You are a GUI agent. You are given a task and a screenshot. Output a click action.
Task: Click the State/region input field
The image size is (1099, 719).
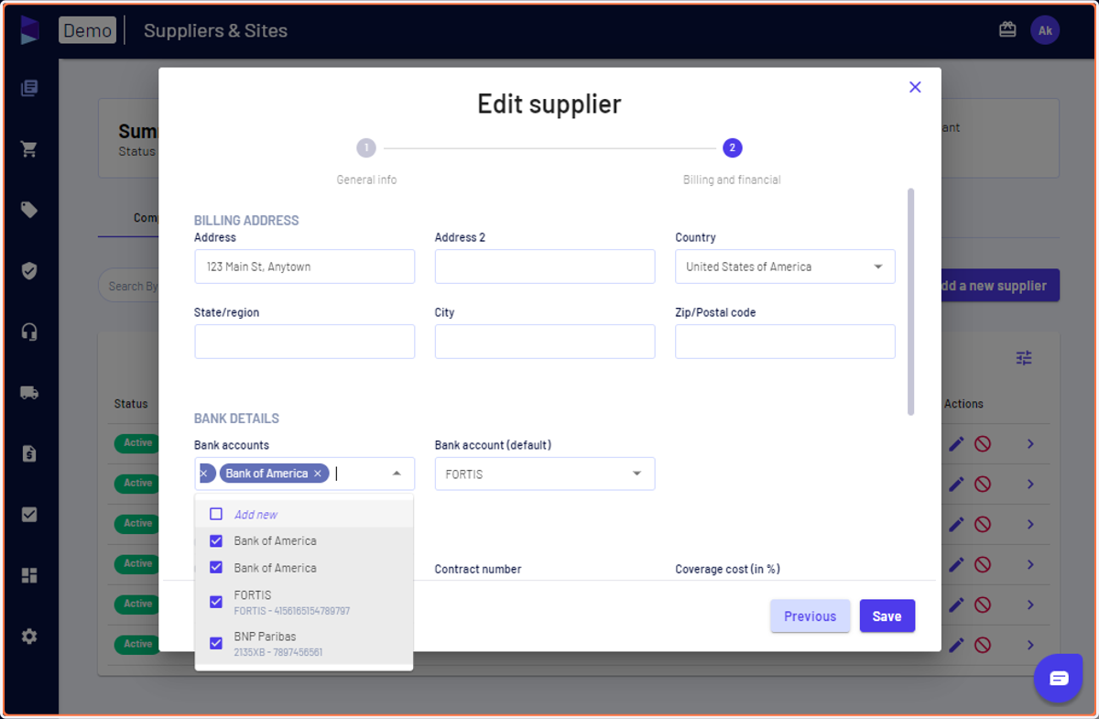[305, 342]
